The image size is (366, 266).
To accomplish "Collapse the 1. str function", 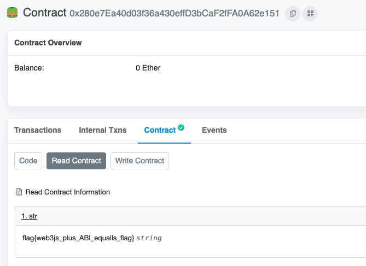I will pyautogui.click(x=29, y=216).
